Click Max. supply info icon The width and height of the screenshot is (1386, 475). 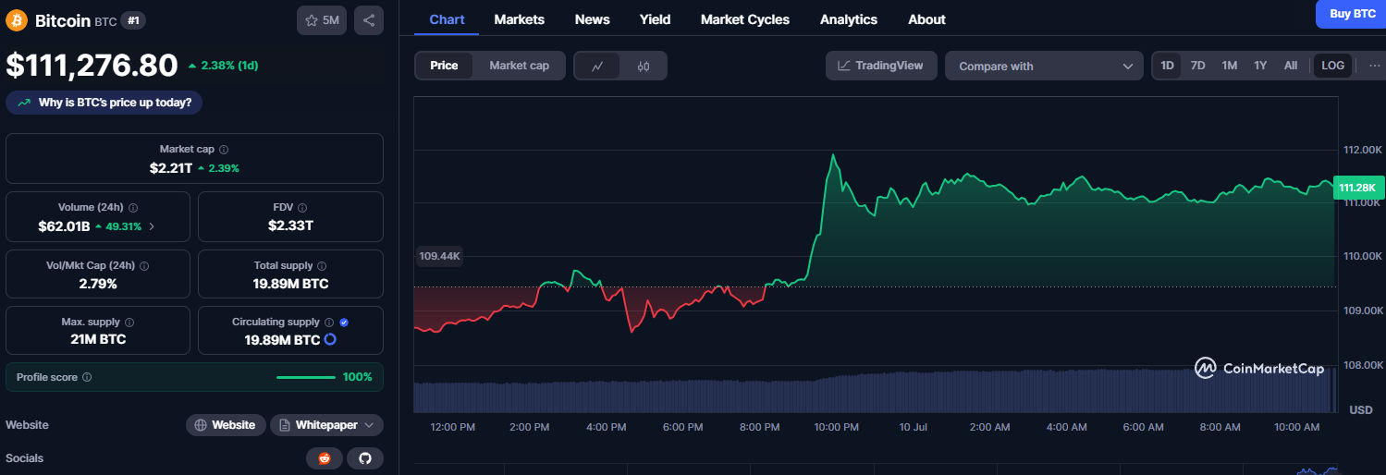129,323
